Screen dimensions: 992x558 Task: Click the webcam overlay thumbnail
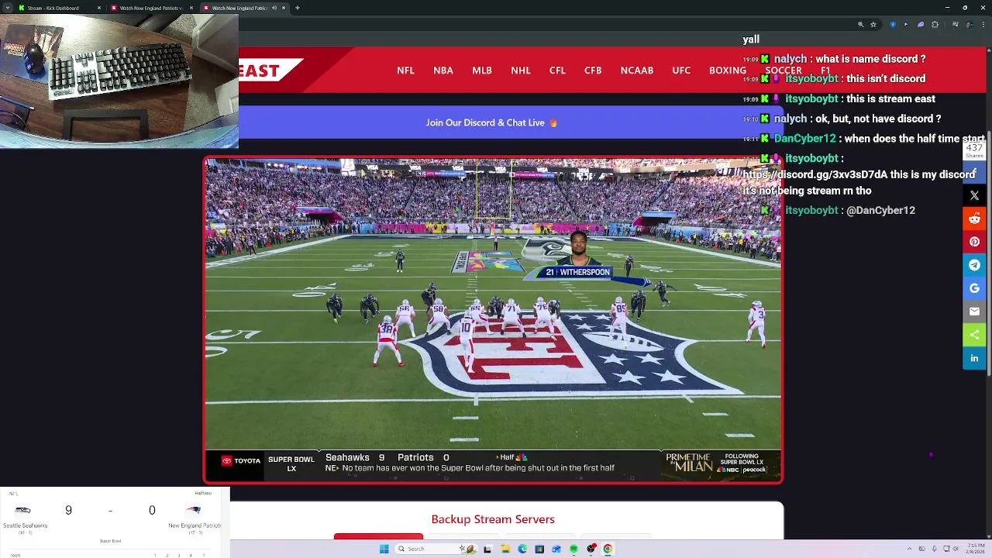[x=119, y=81]
